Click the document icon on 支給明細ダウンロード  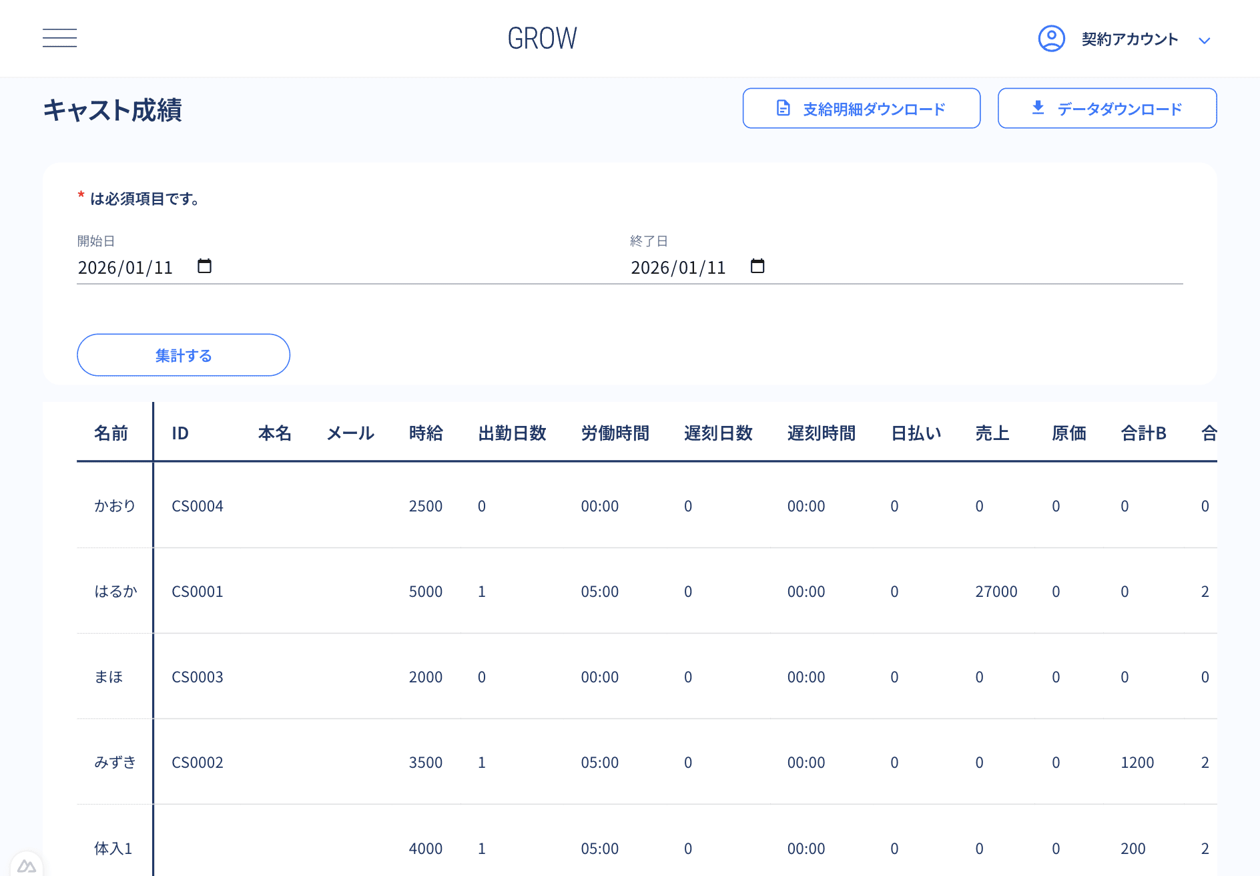click(x=783, y=108)
